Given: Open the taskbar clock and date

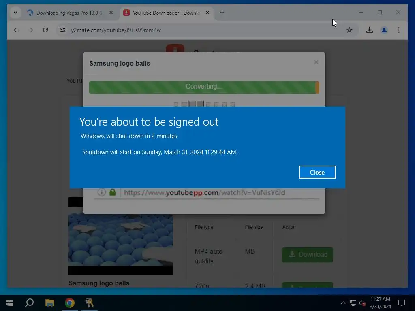Looking at the screenshot, I should pyautogui.click(x=380, y=303).
